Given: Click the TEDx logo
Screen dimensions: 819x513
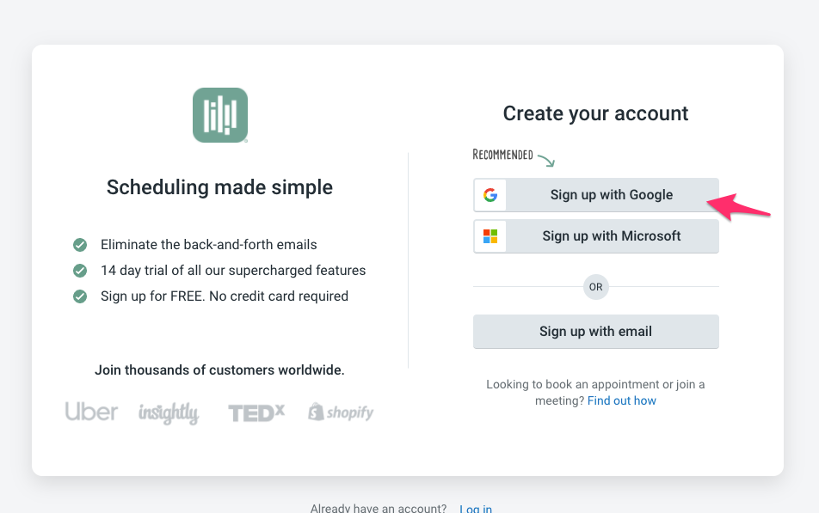Looking at the screenshot, I should point(256,412).
